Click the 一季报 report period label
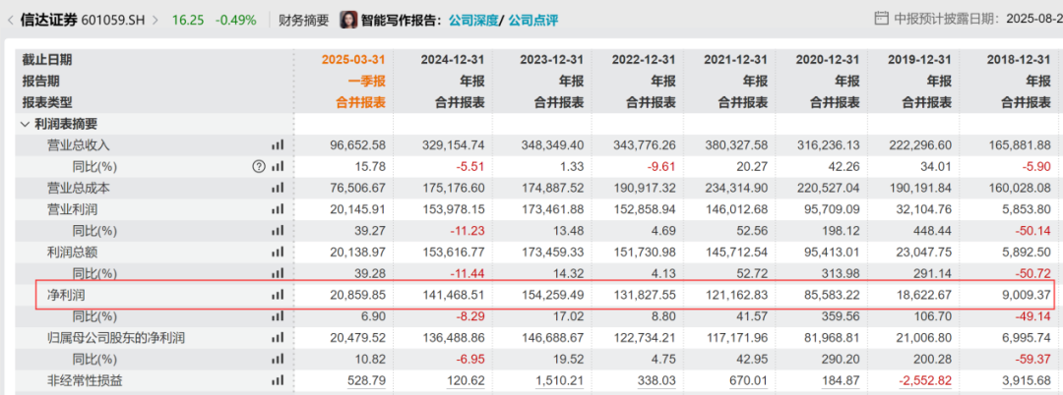 [367, 82]
